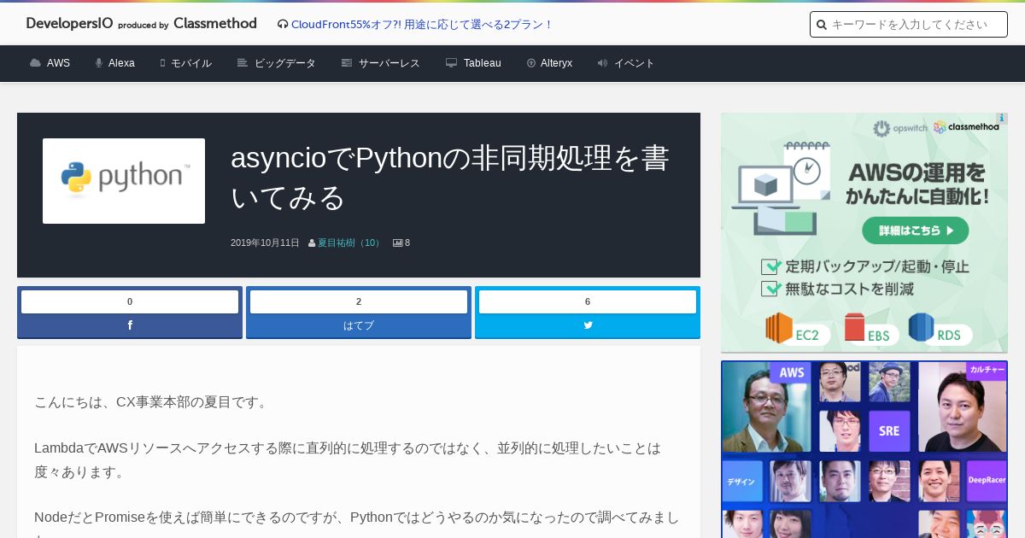Click the Python logo article thumbnail

[x=124, y=181]
